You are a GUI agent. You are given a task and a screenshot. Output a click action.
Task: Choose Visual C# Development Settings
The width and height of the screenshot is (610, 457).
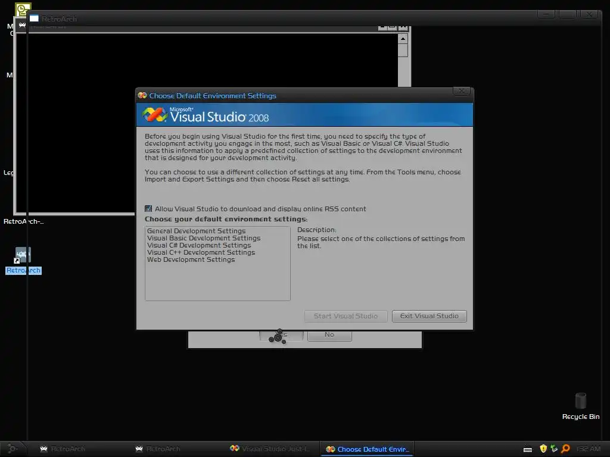[199, 245]
